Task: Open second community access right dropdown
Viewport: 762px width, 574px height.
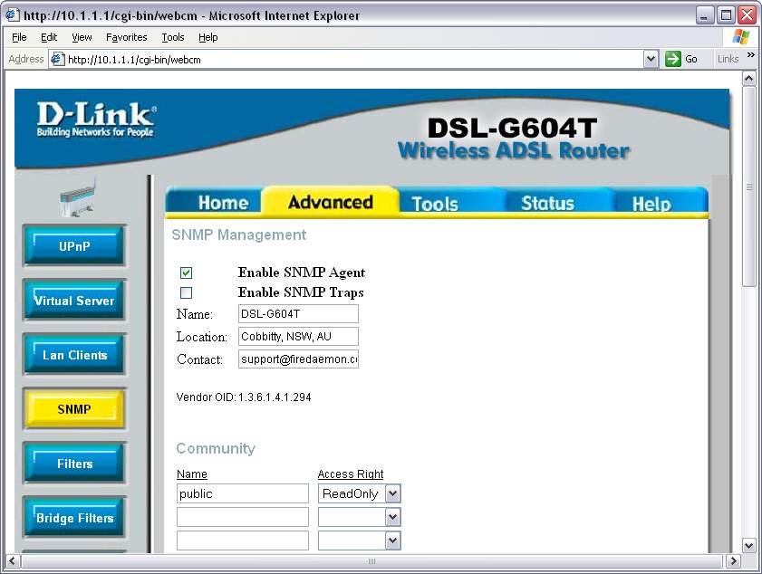Action: (392, 517)
